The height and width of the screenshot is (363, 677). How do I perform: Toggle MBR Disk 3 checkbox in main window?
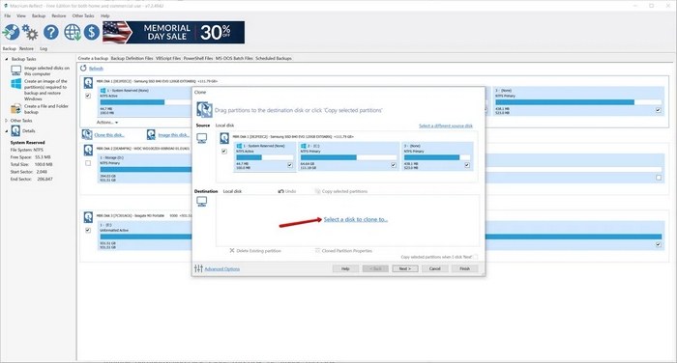click(88, 230)
